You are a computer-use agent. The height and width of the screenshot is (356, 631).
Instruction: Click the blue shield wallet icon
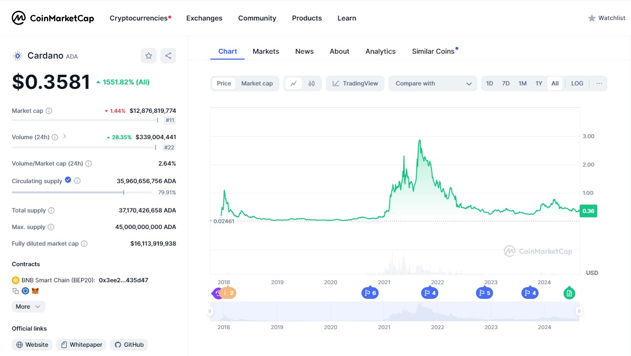click(25, 291)
